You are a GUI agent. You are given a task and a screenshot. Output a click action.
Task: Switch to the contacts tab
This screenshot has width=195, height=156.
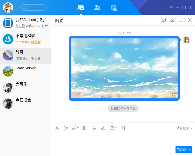[97, 8]
